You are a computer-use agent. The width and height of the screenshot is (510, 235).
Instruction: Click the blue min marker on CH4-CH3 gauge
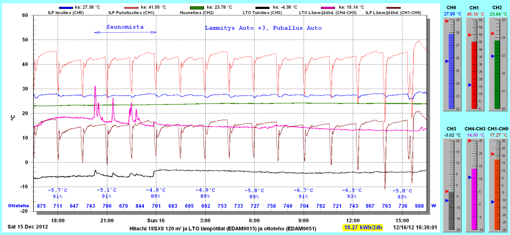tap(470, 177)
